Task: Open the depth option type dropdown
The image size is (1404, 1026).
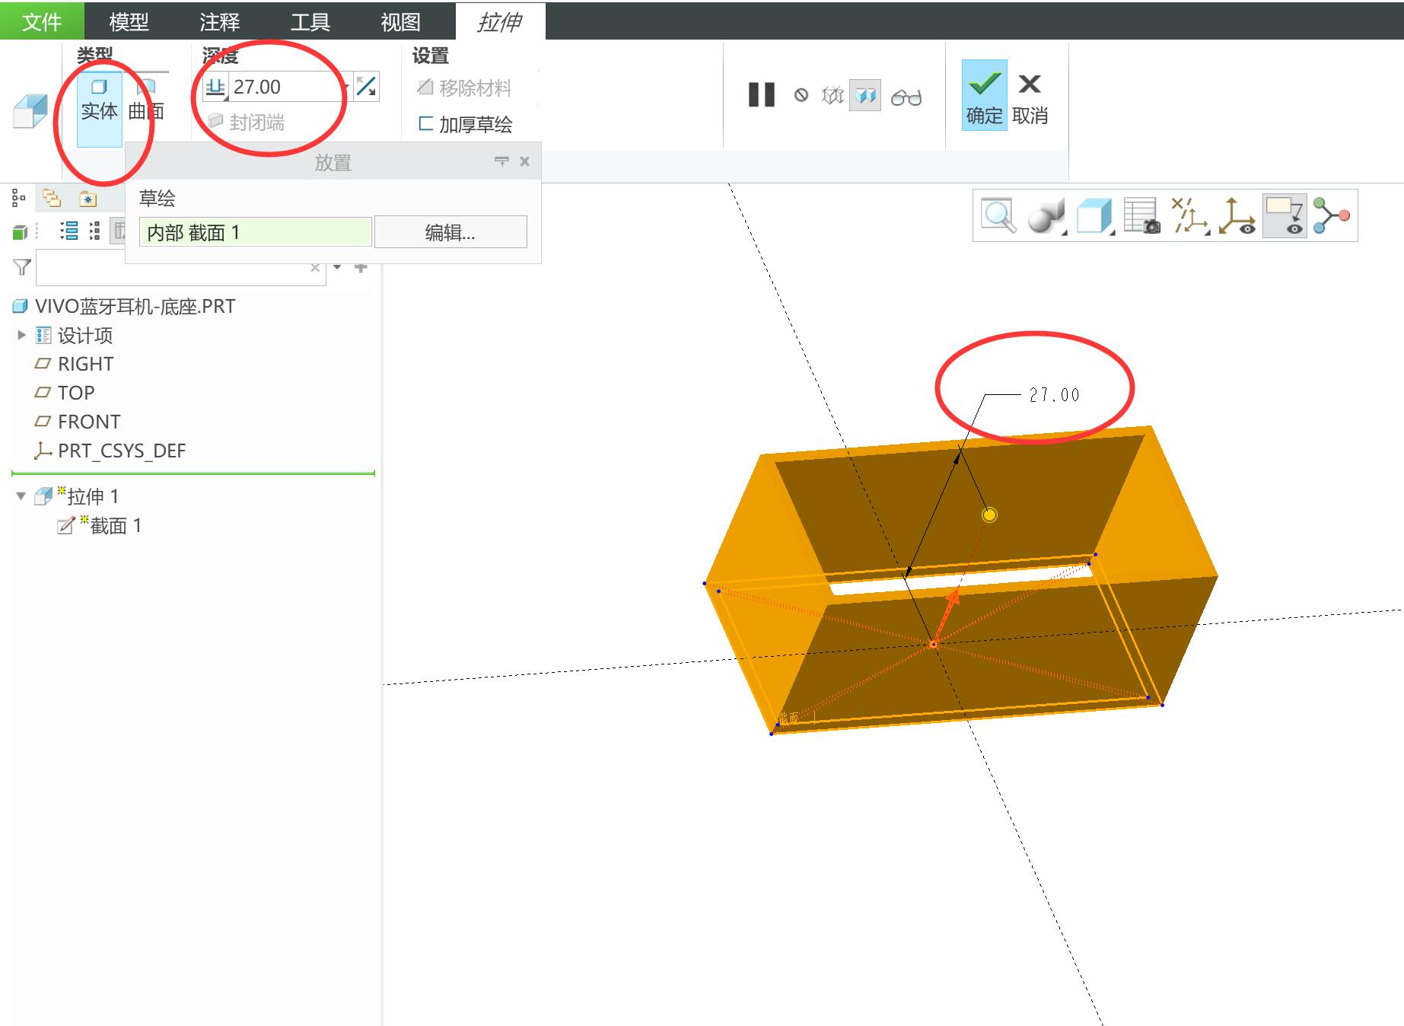Action: (215, 87)
